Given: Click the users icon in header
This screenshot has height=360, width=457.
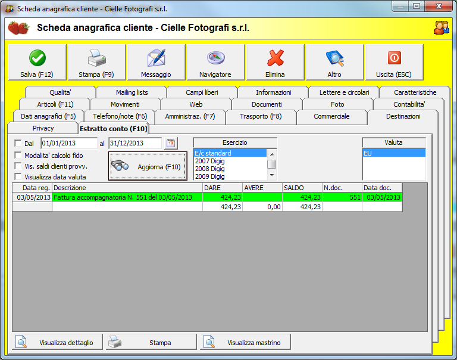Looking at the screenshot, I should pos(442,28).
